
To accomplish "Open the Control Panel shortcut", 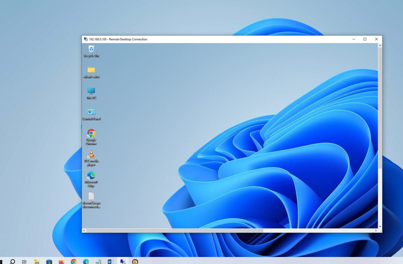I will coord(91,113).
